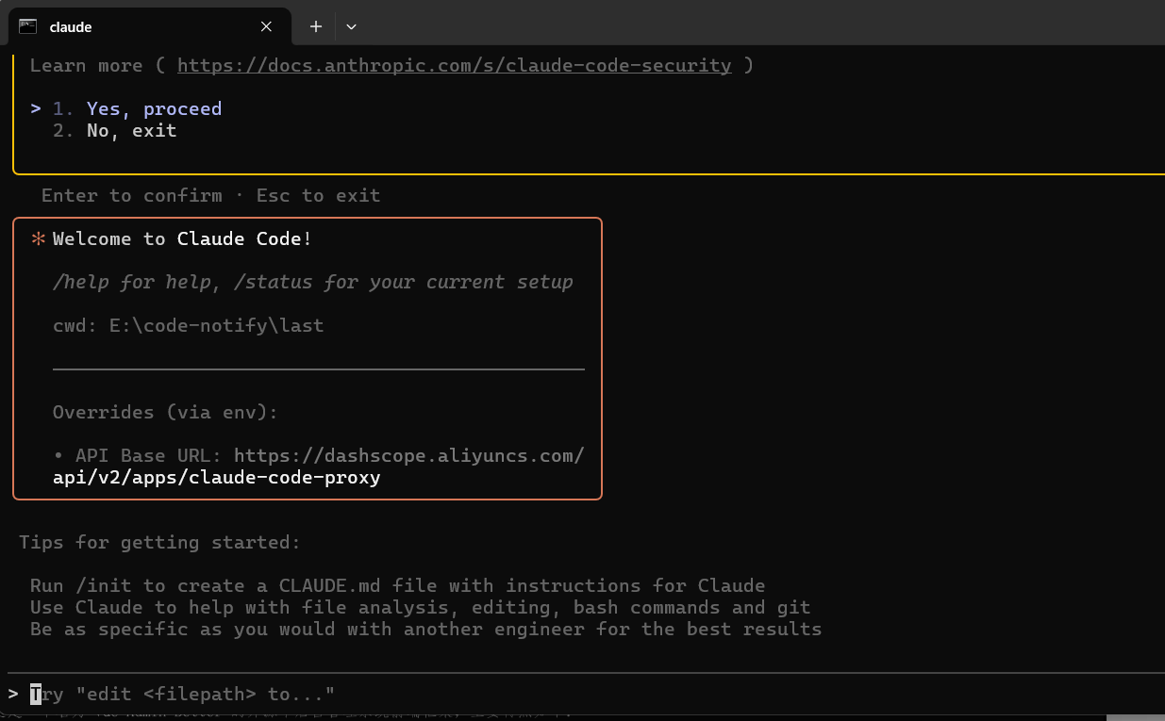Close the claude terminal tab
Screen dimensions: 1165x721
click(x=267, y=26)
